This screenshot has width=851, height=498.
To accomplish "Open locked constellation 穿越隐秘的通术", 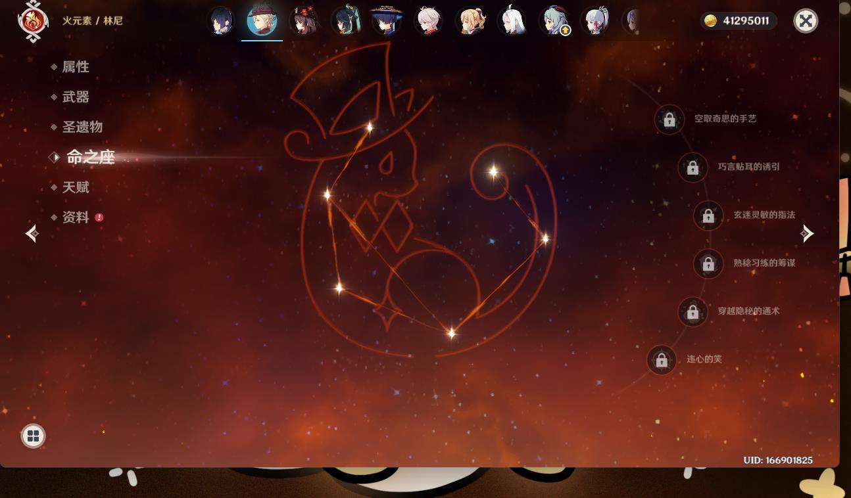I will (x=693, y=312).
